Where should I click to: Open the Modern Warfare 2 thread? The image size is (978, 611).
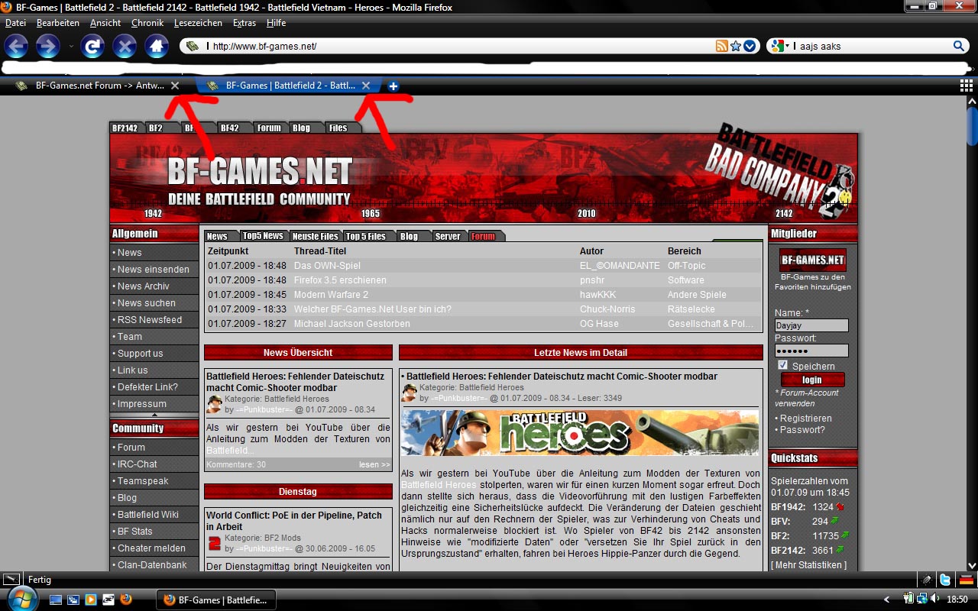tap(331, 295)
